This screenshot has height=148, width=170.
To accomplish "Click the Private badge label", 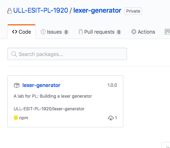I will point(133,11).
